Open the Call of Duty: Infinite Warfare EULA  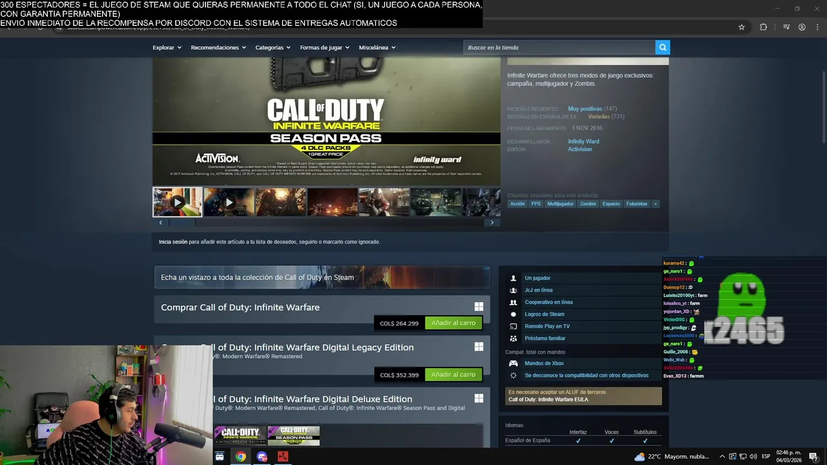548,400
